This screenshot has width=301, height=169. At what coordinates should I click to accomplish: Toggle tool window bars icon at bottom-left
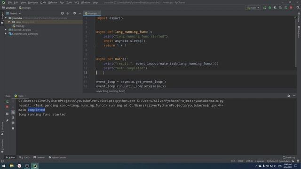(2, 161)
